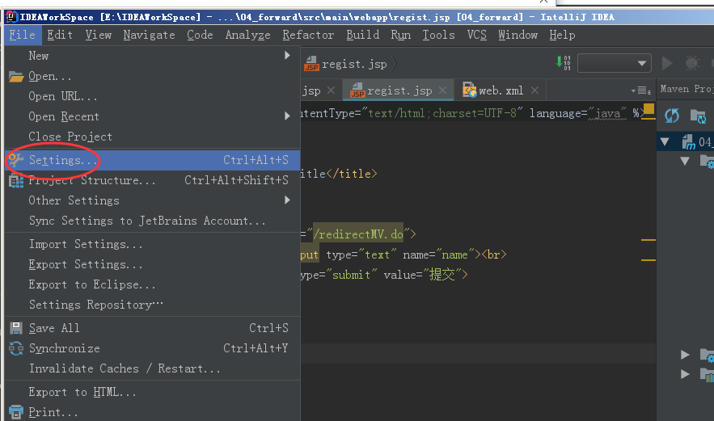Open the Analyze menu
The width and height of the screenshot is (714, 421).
pos(247,35)
